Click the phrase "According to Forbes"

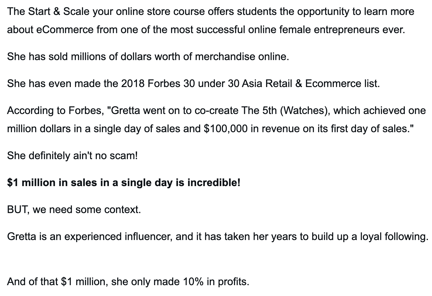pos(55,110)
